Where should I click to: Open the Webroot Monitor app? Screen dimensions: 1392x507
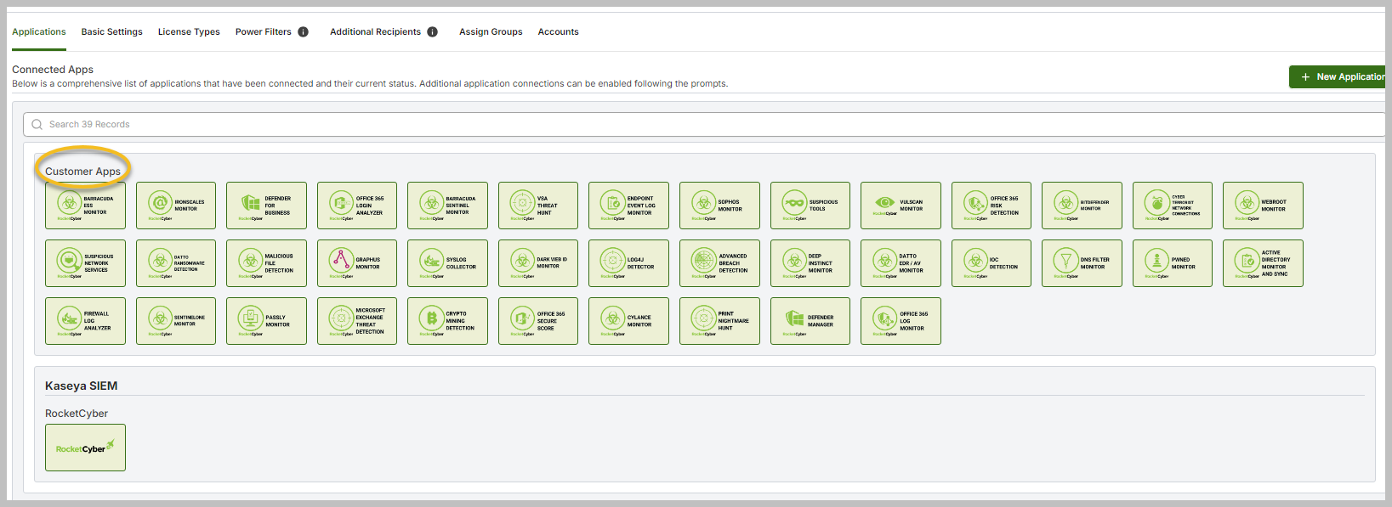[1263, 206]
